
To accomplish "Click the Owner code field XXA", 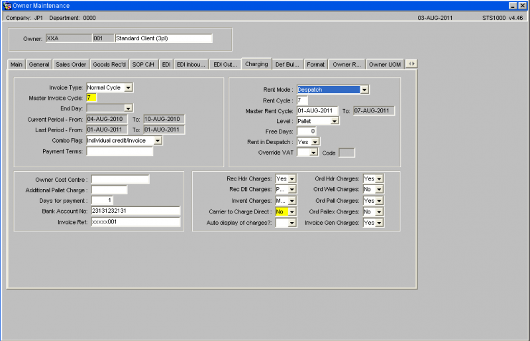I will pos(69,38).
